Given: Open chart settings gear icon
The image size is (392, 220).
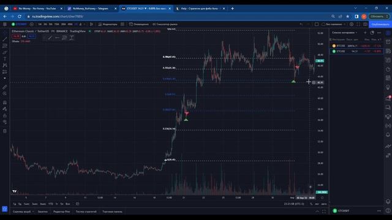Looking at the screenshot, I should 352,24.
